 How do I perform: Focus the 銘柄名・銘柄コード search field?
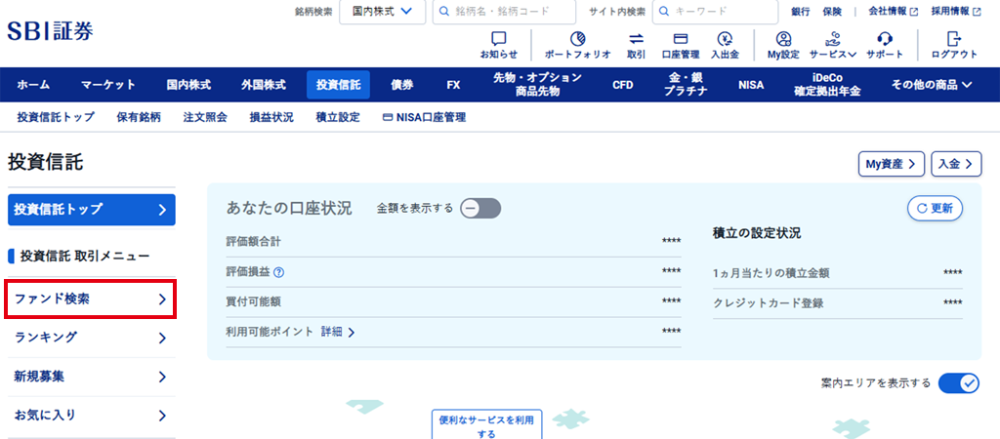pyautogui.click(x=504, y=12)
